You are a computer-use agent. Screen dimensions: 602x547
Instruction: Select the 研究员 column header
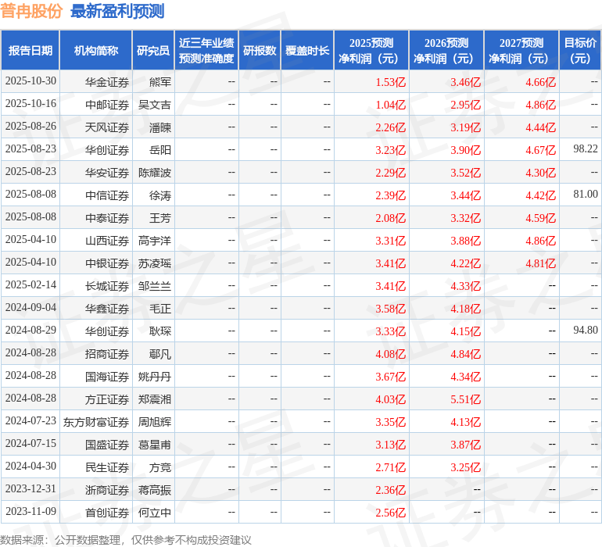152,51
